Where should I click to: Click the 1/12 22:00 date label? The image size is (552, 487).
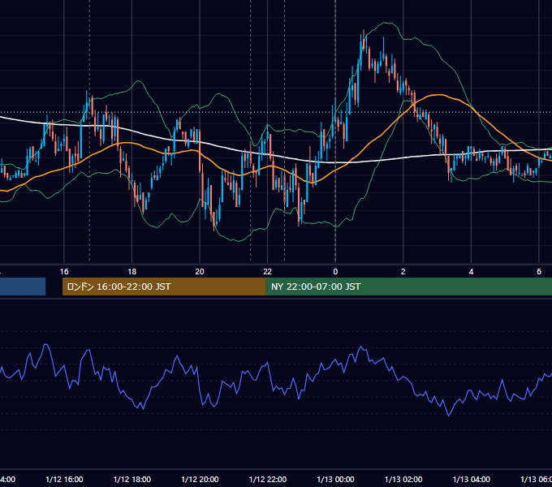click(268, 479)
